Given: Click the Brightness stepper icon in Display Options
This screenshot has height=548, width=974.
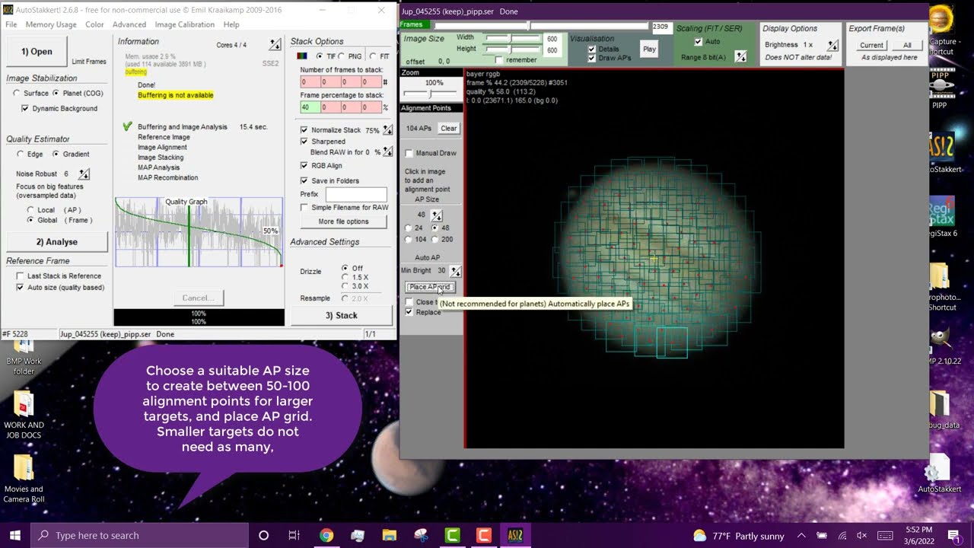Looking at the screenshot, I should click(833, 45).
